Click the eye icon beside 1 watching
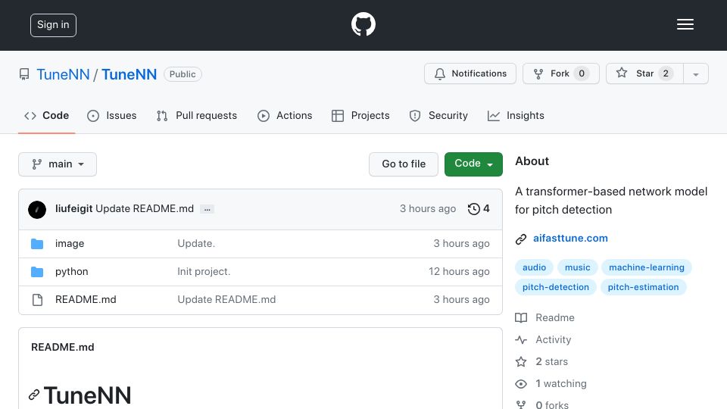727x409 pixels. point(521,384)
